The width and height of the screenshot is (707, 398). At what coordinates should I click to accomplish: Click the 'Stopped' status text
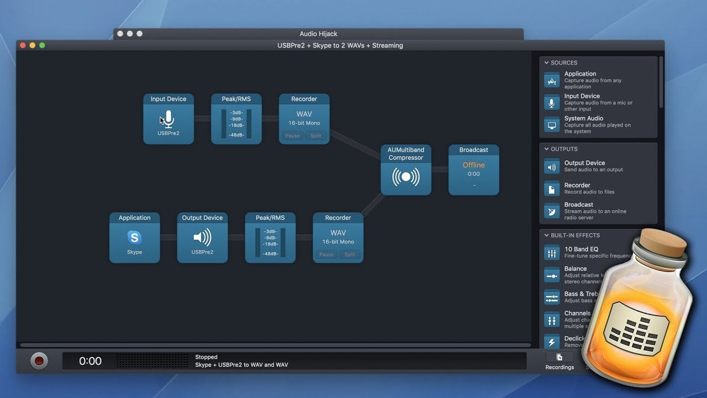coord(206,357)
